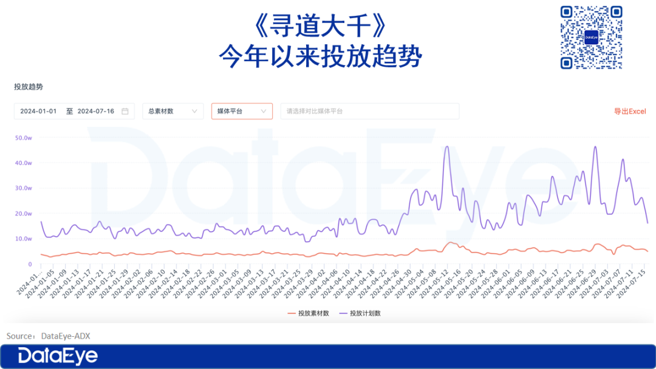Select the 投放趋势 section heading
Viewport: 656px width, 369px height.
click(x=29, y=87)
